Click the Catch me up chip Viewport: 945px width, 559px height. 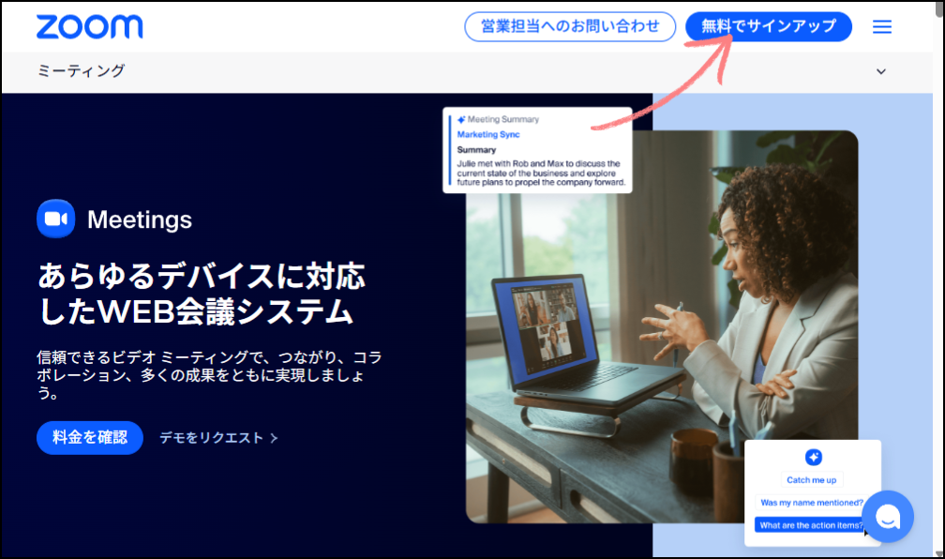pos(811,480)
